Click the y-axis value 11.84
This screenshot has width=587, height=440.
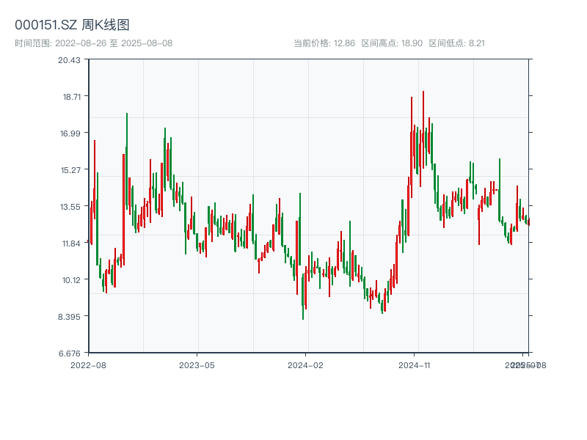71,243
